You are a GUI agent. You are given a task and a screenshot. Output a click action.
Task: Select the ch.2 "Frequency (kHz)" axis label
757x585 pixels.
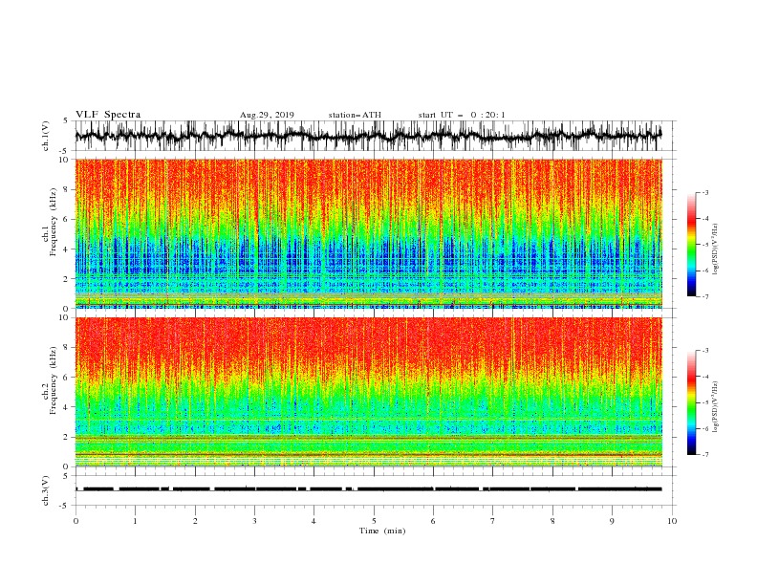click(x=54, y=380)
